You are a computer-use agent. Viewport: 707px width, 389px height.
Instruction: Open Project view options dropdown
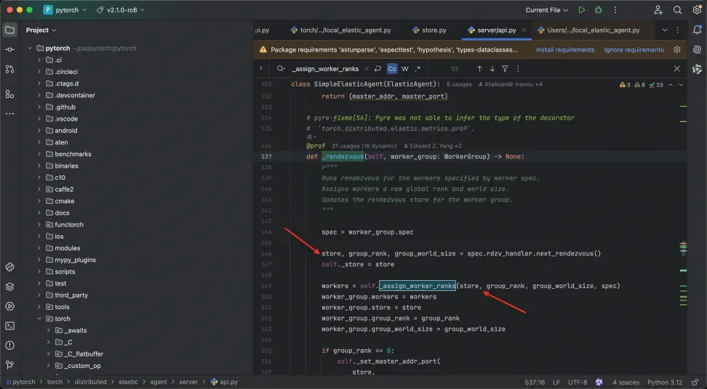pos(41,30)
